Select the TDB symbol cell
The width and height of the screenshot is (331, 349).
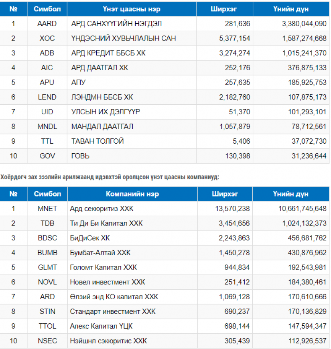[47, 223]
